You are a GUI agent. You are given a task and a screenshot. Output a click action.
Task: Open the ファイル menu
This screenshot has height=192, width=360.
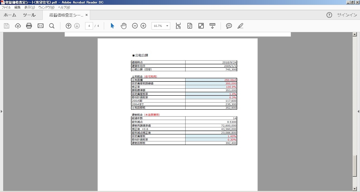point(6,7)
